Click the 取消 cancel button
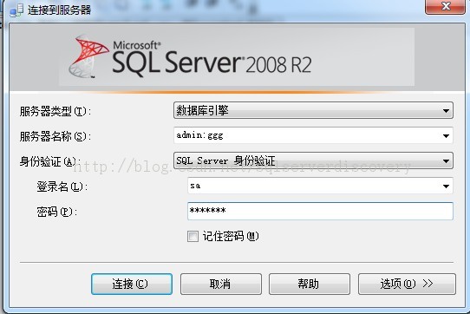470x314 pixels. pyautogui.click(x=221, y=284)
